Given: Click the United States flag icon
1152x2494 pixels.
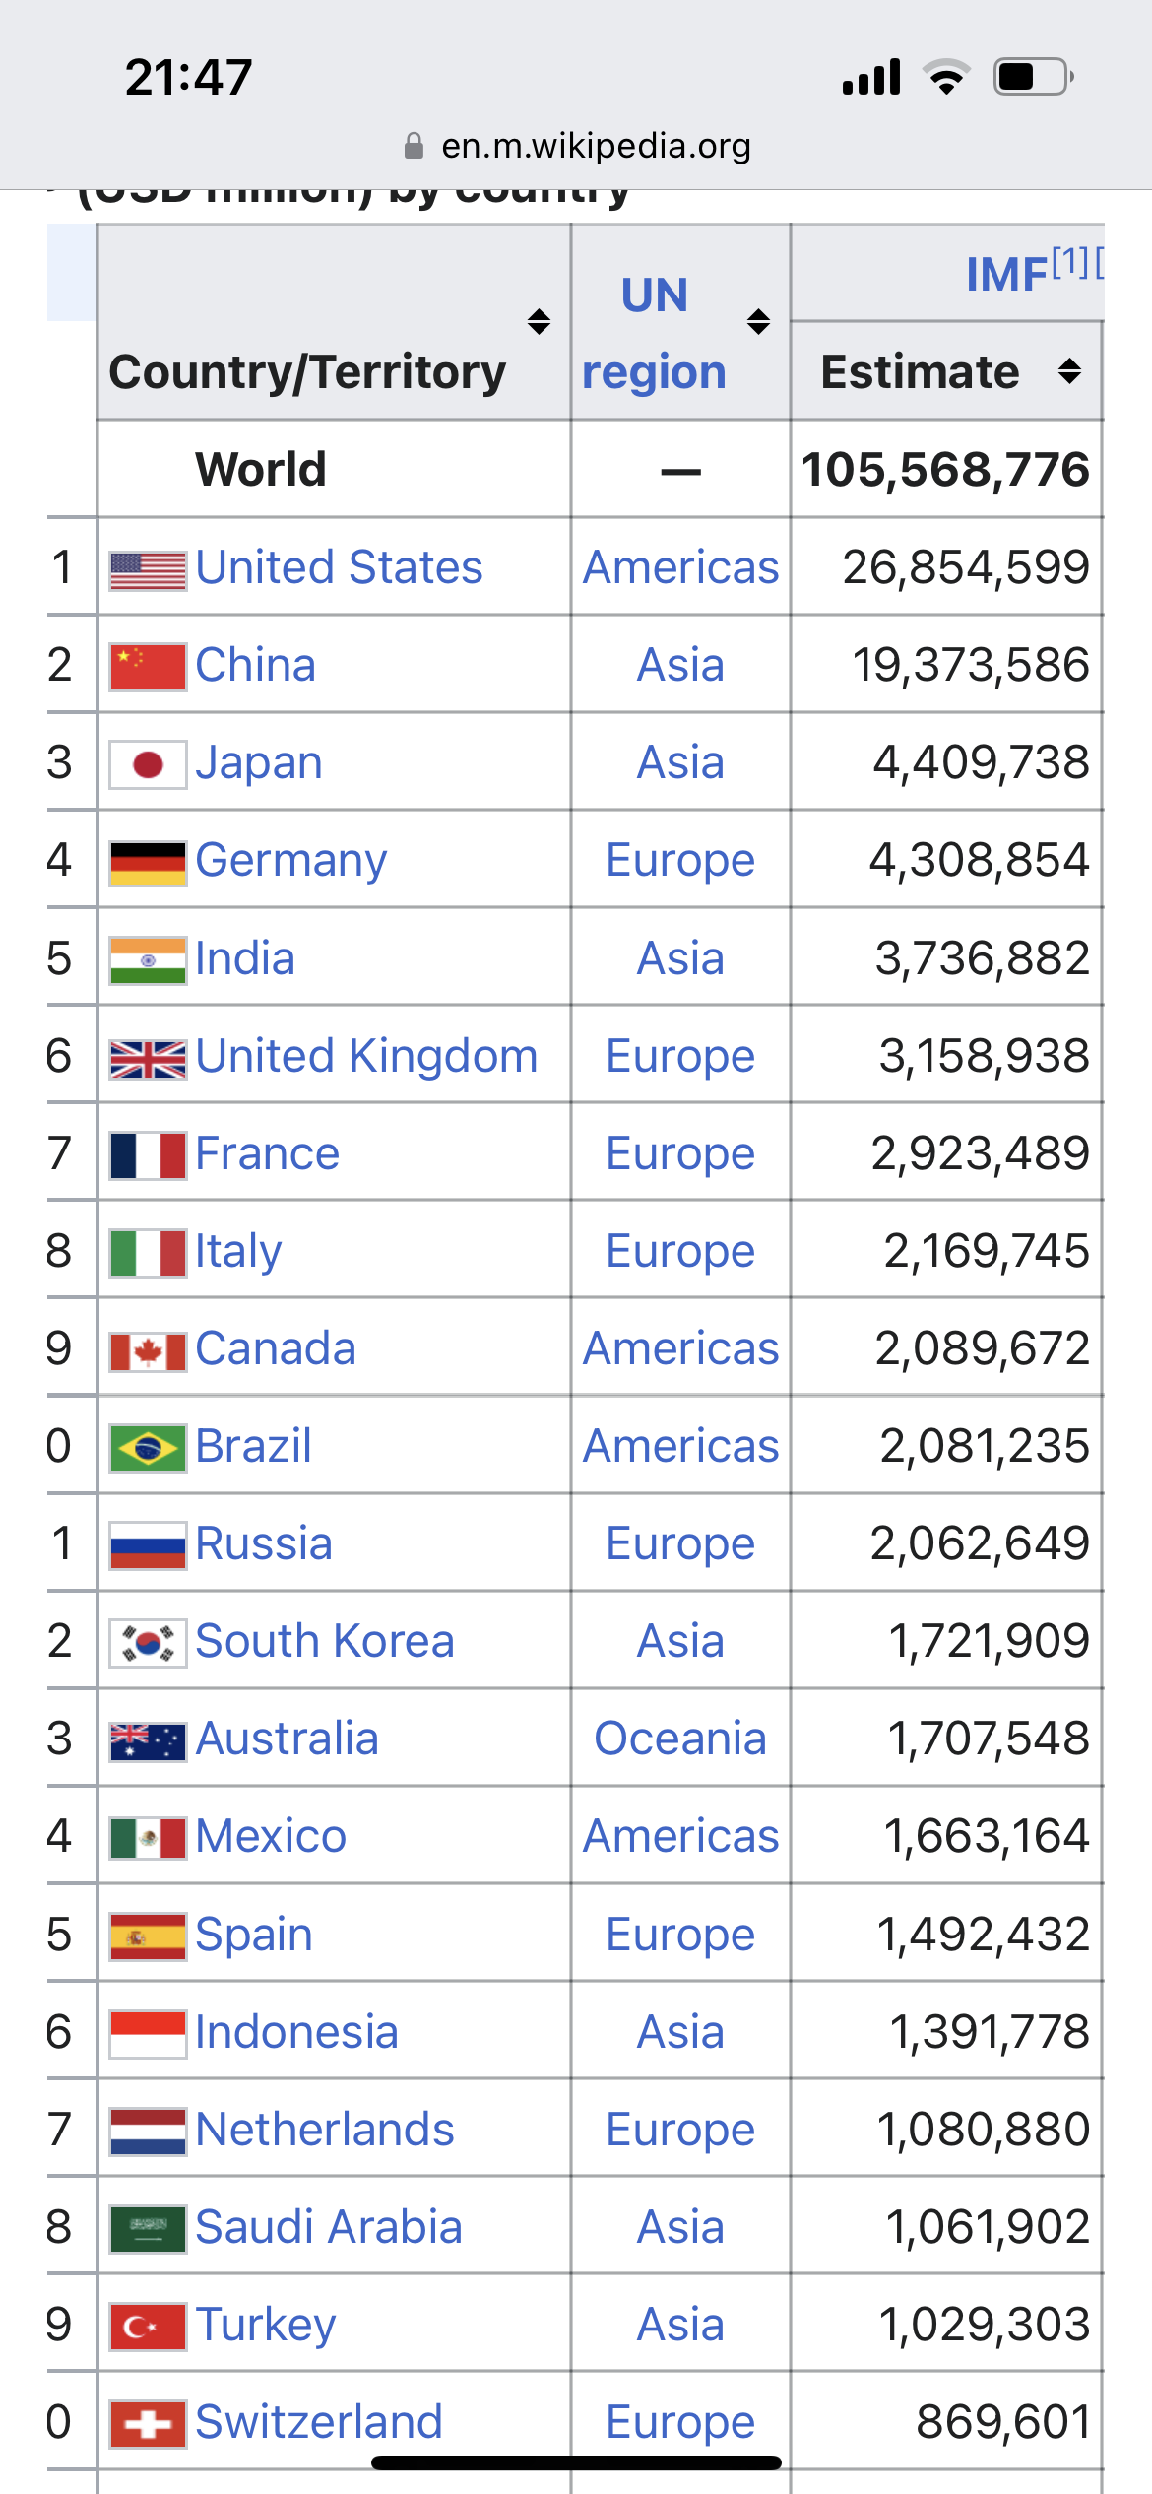Looking at the screenshot, I should pyautogui.click(x=148, y=569).
